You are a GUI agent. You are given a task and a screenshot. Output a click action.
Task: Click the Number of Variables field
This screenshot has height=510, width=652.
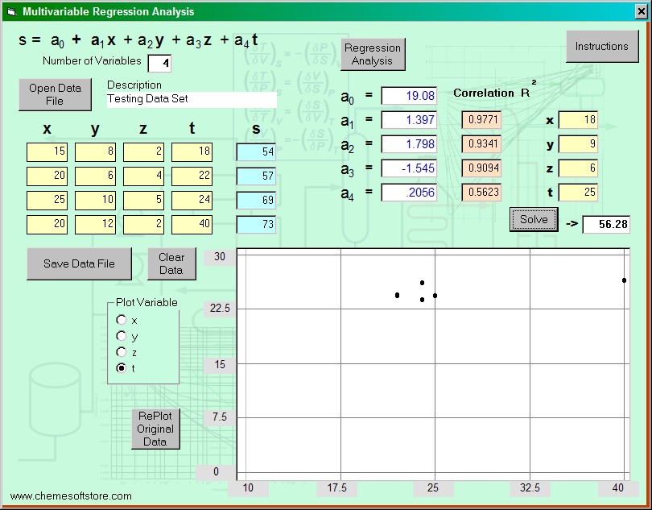click(159, 63)
